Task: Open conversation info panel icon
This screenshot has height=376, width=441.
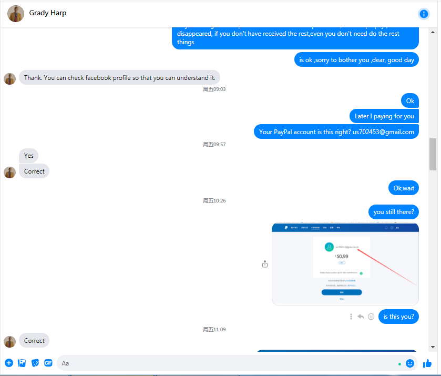Action: pyautogui.click(x=424, y=14)
